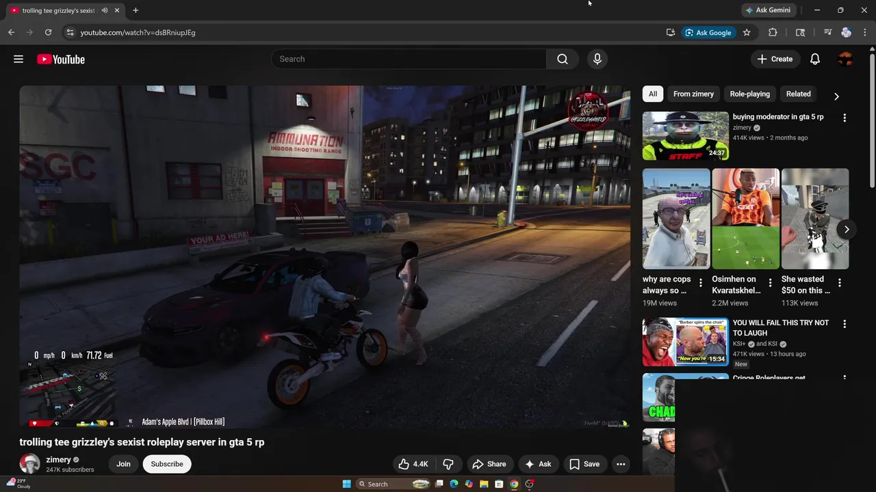Open Microsoft Store from the taskbar

[x=499, y=484]
